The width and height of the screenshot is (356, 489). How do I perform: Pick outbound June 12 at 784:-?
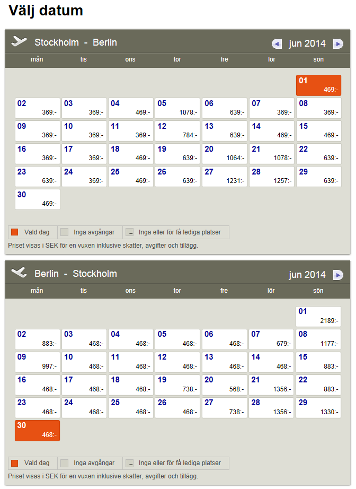click(x=177, y=131)
